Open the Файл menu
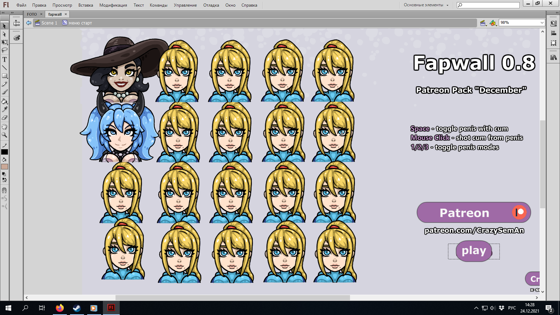The width and height of the screenshot is (560, 315). coord(21,5)
